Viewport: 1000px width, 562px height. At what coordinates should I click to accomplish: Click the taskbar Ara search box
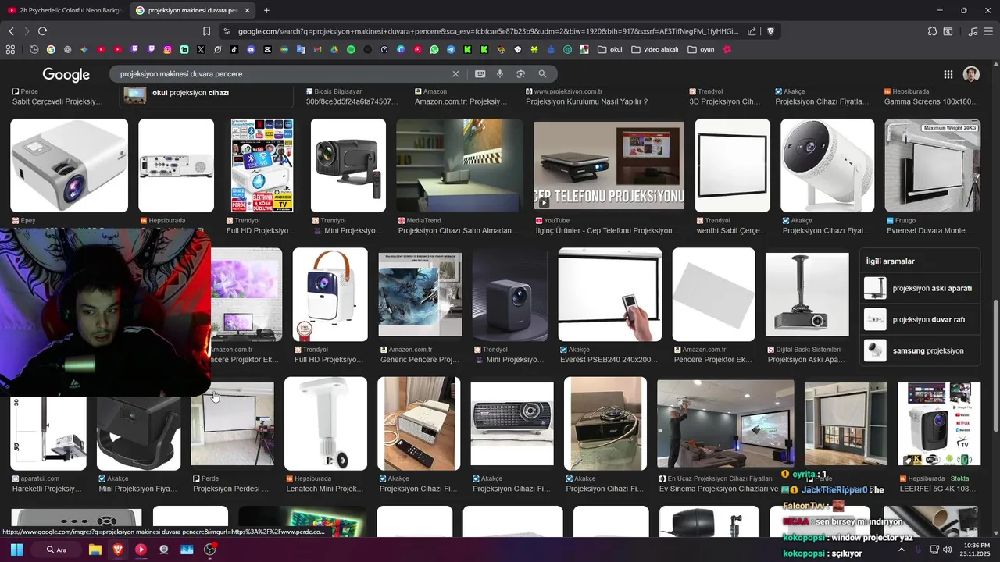pyautogui.click(x=56, y=550)
